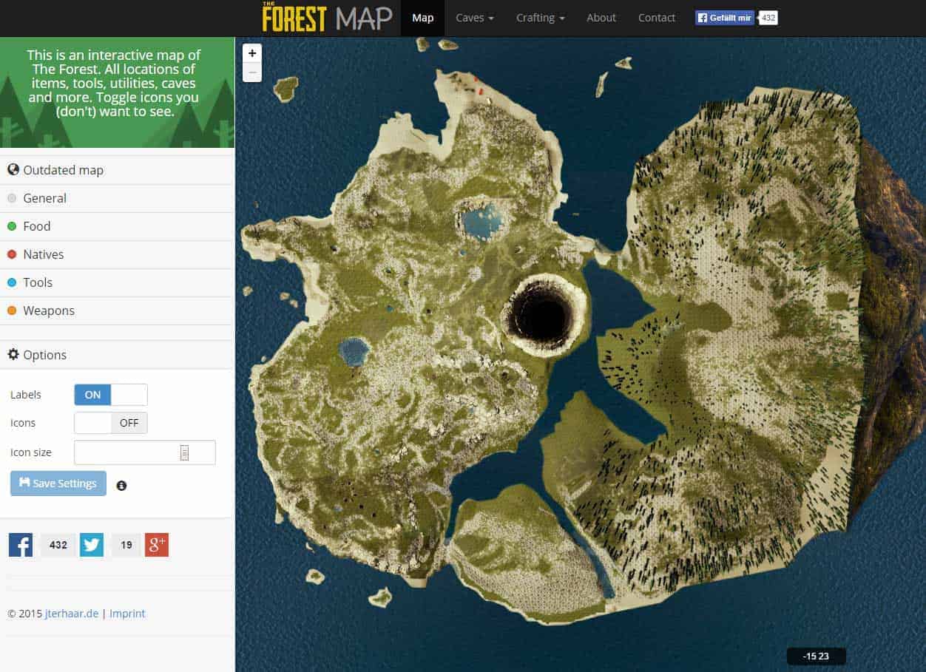Image resolution: width=926 pixels, height=672 pixels.
Task: Open the Caves dropdown menu
Action: point(474,18)
